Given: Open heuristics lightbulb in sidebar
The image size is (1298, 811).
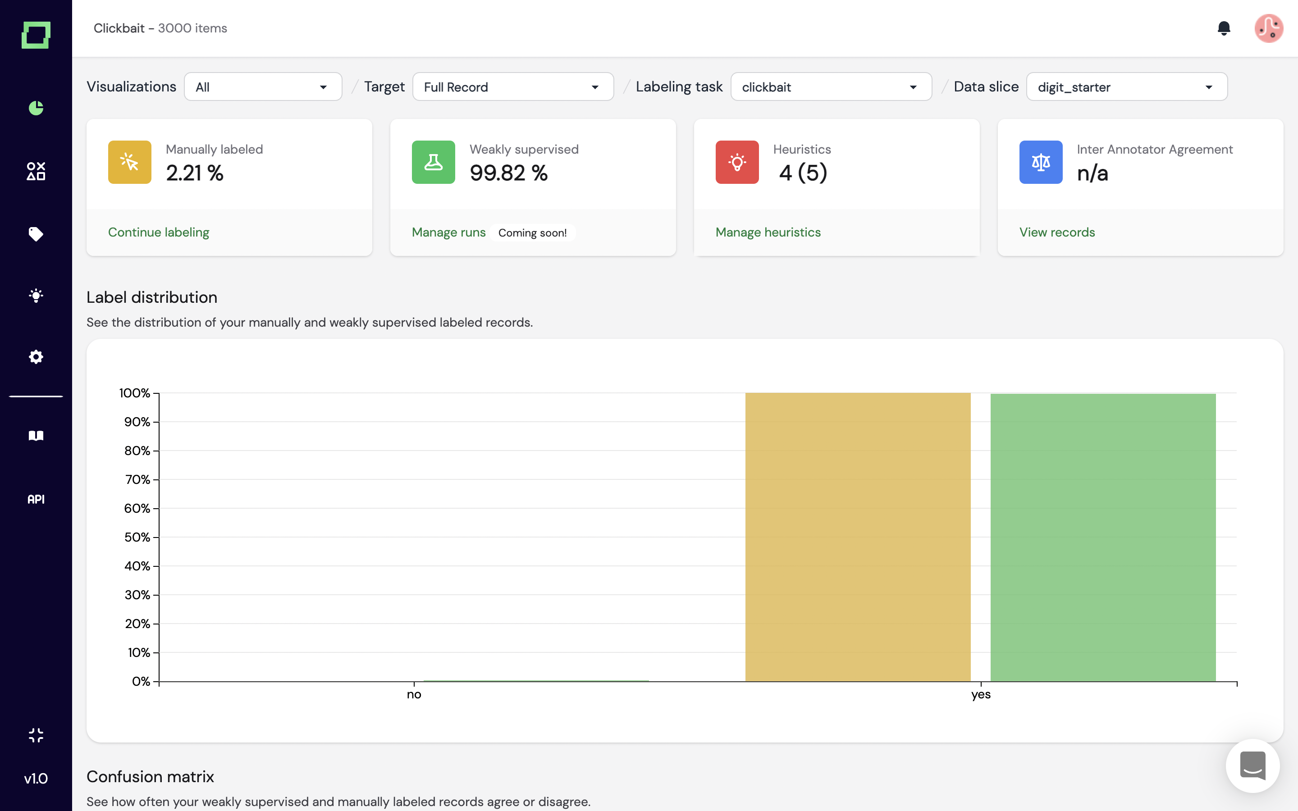Looking at the screenshot, I should 36,296.
